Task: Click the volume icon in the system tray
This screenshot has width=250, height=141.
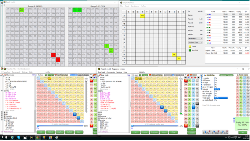Action: pyautogui.click(x=232, y=137)
